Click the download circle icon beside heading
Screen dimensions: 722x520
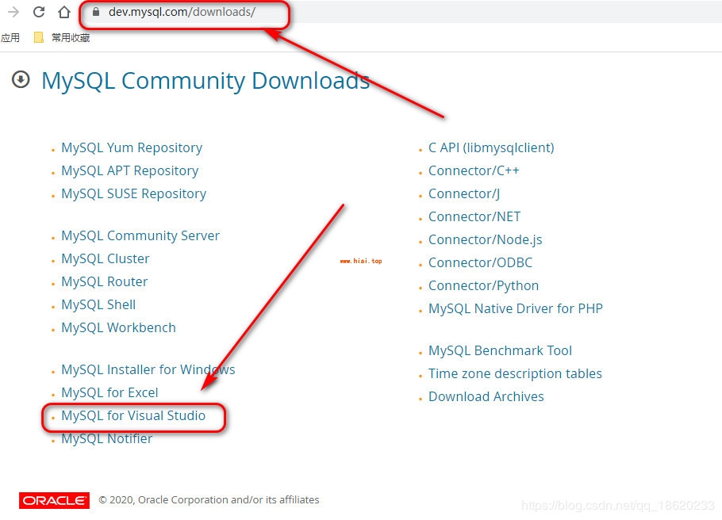[21, 79]
